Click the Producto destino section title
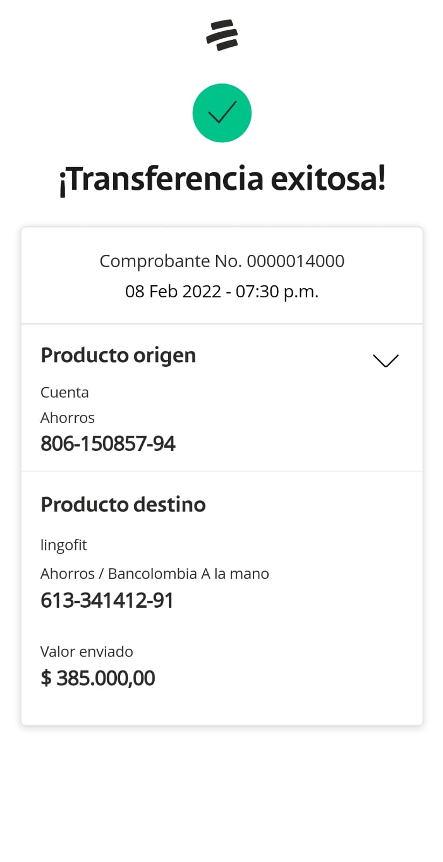 point(123,505)
